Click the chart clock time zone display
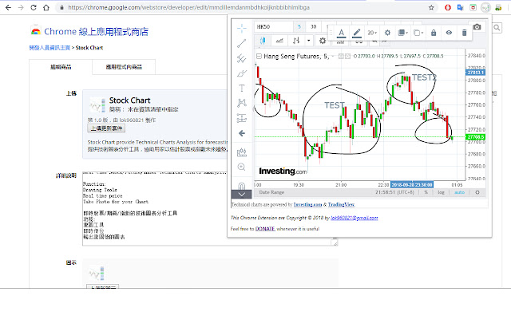This screenshot has height=319, width=511. [x=394, y=192]
